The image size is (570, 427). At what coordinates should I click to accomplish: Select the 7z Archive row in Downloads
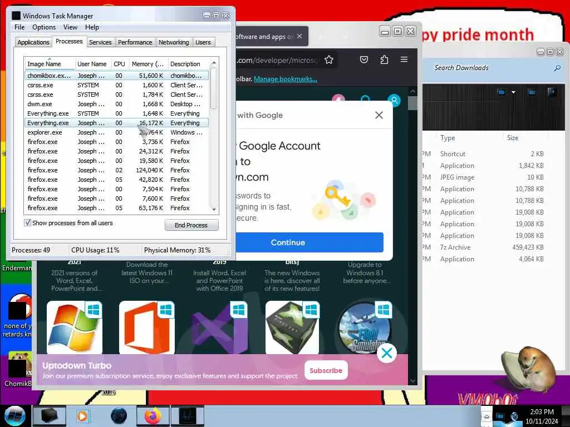[484, 247]
